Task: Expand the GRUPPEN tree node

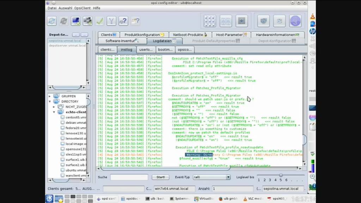Action: (x=50, y=96)
